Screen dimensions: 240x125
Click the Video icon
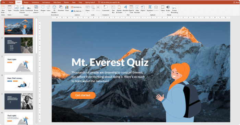coord(163,7)
